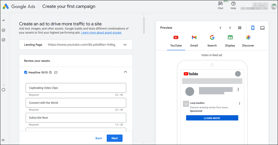Open the Headline feedback comment icon
The image size is (278, 145).
click(56, 72)
